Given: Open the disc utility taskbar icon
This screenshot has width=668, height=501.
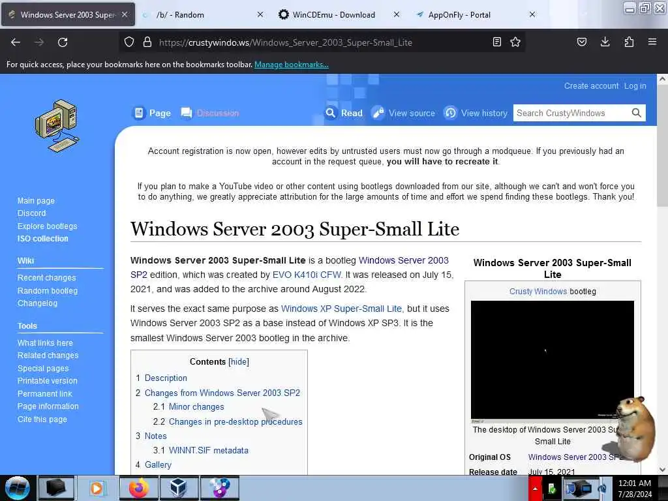Looking at the screenshot, I should pyautogui.click(x=219, y=488).
